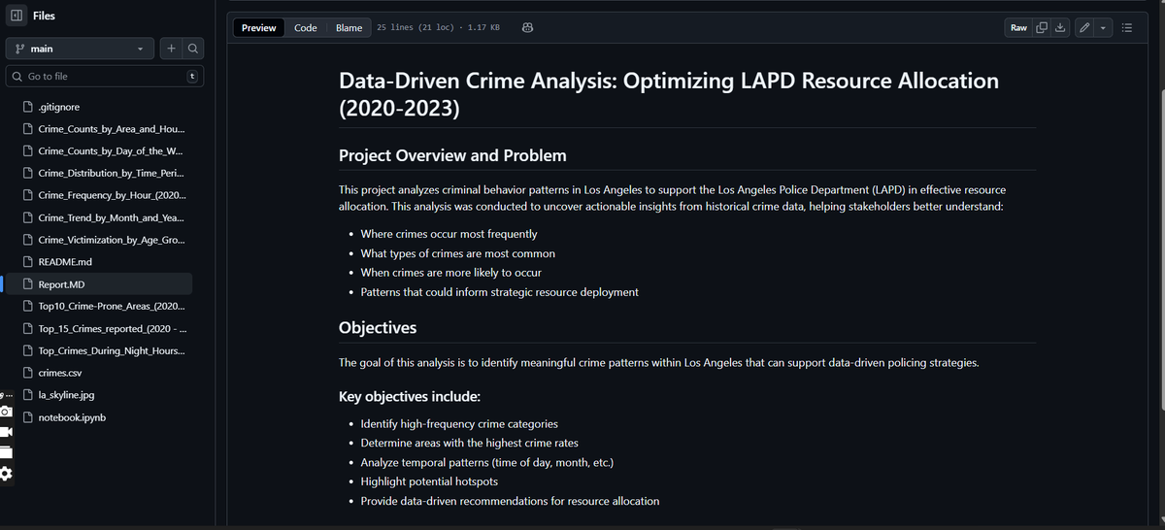The width and height of the screenshot is (1165, 530).
Task: Open the main branch dropdown
Action: click(x=80, y=49)
